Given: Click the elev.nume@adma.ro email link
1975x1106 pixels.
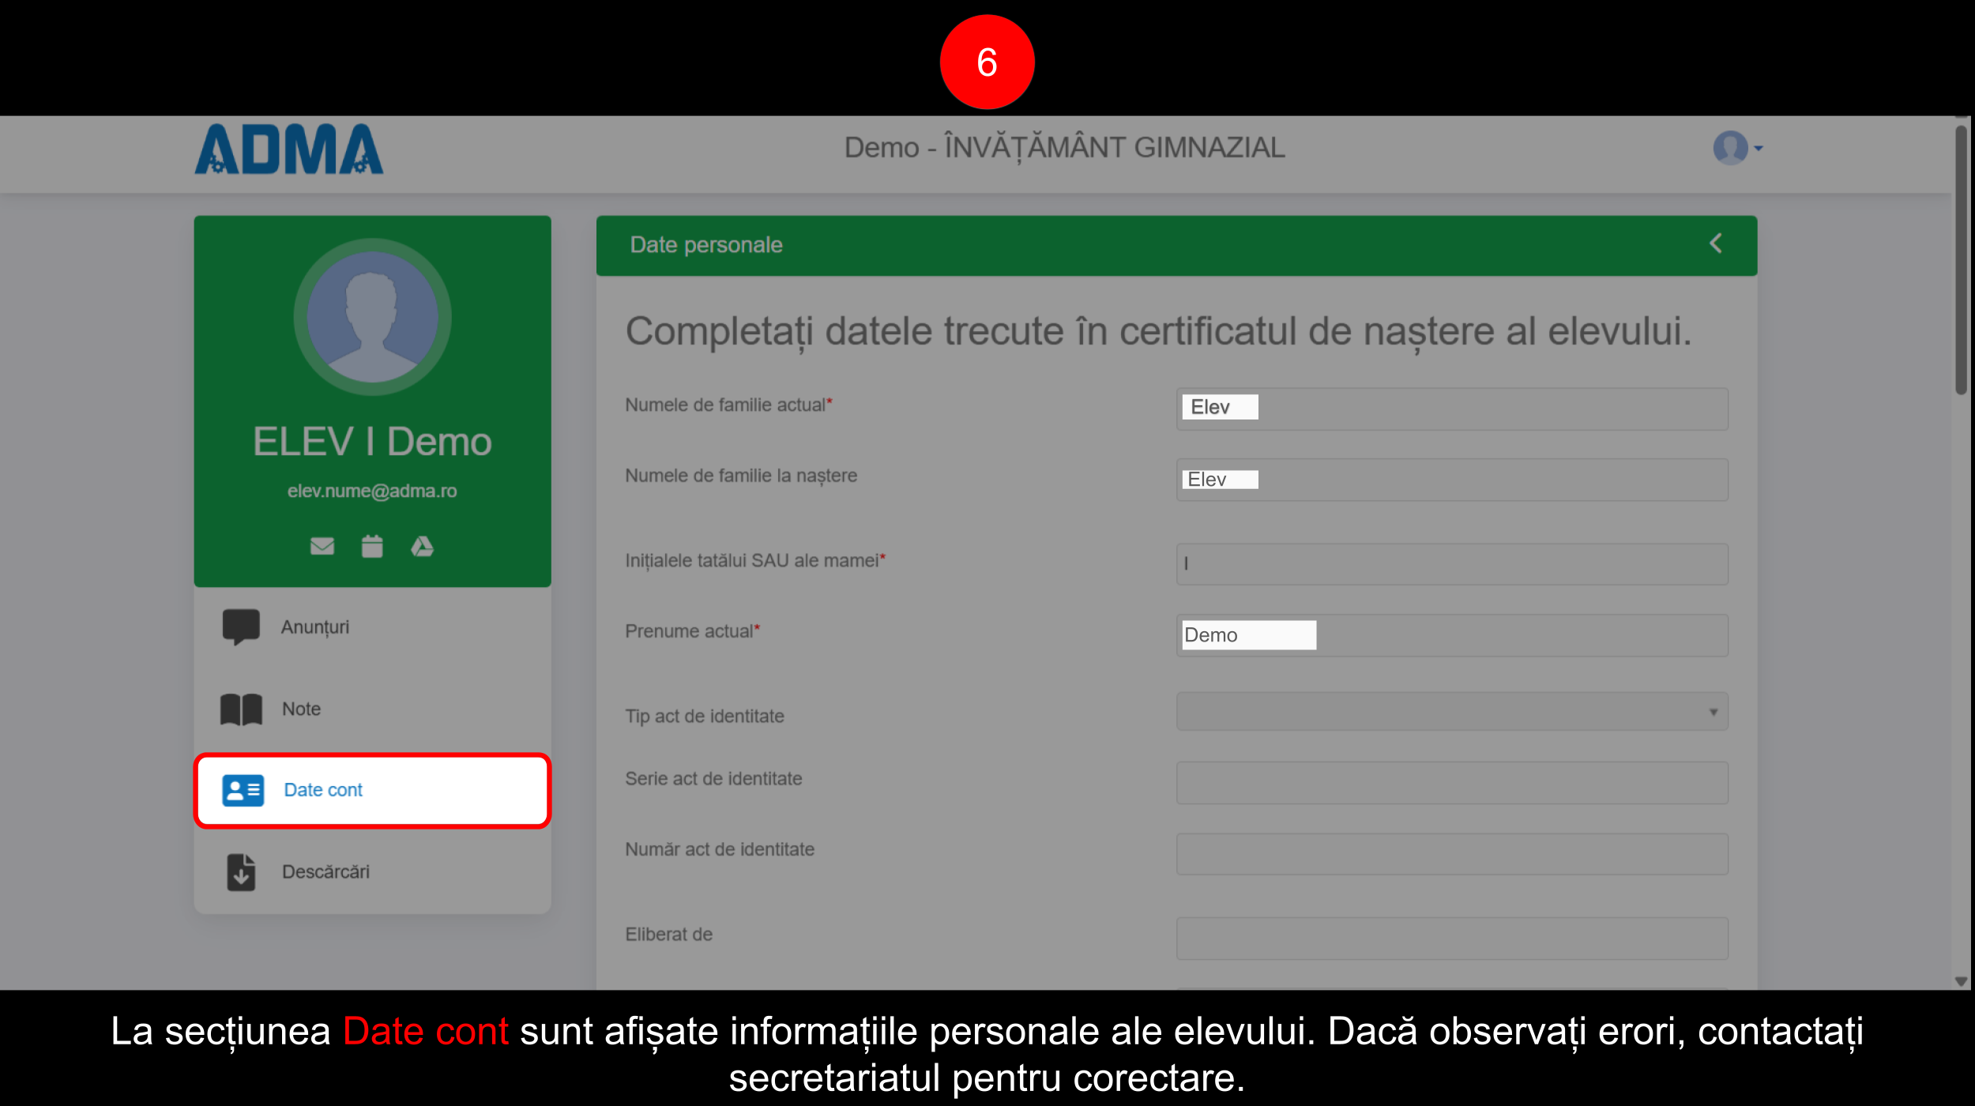Looking at the screenshot, I should point(372,491).
